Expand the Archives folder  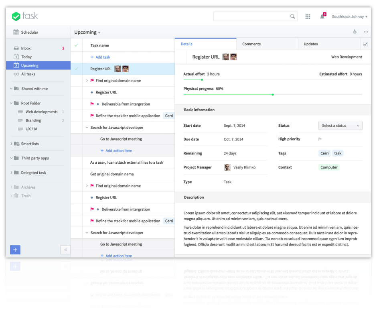click(x=11, y=187)
